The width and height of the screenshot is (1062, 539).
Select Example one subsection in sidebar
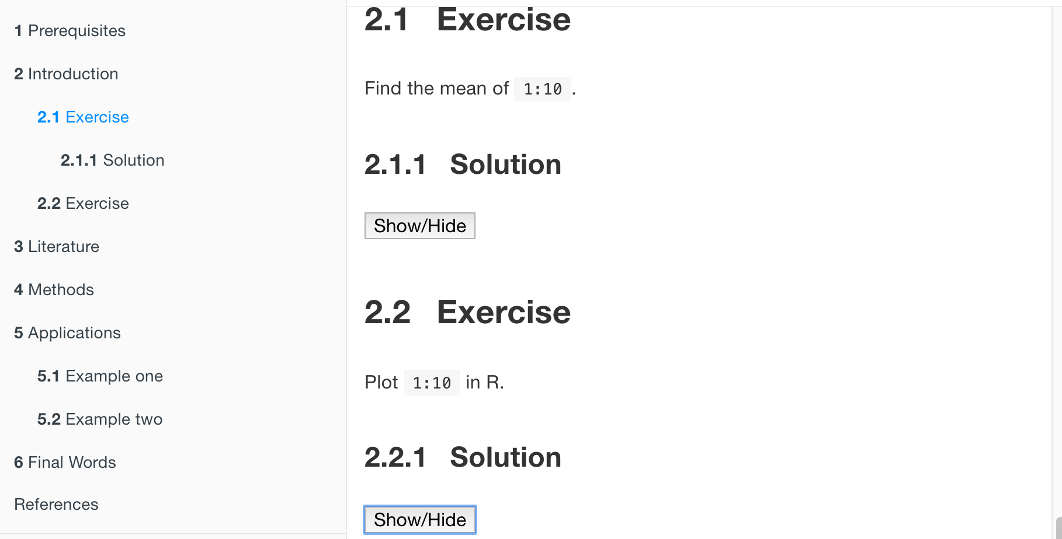[x=100, y=376]
